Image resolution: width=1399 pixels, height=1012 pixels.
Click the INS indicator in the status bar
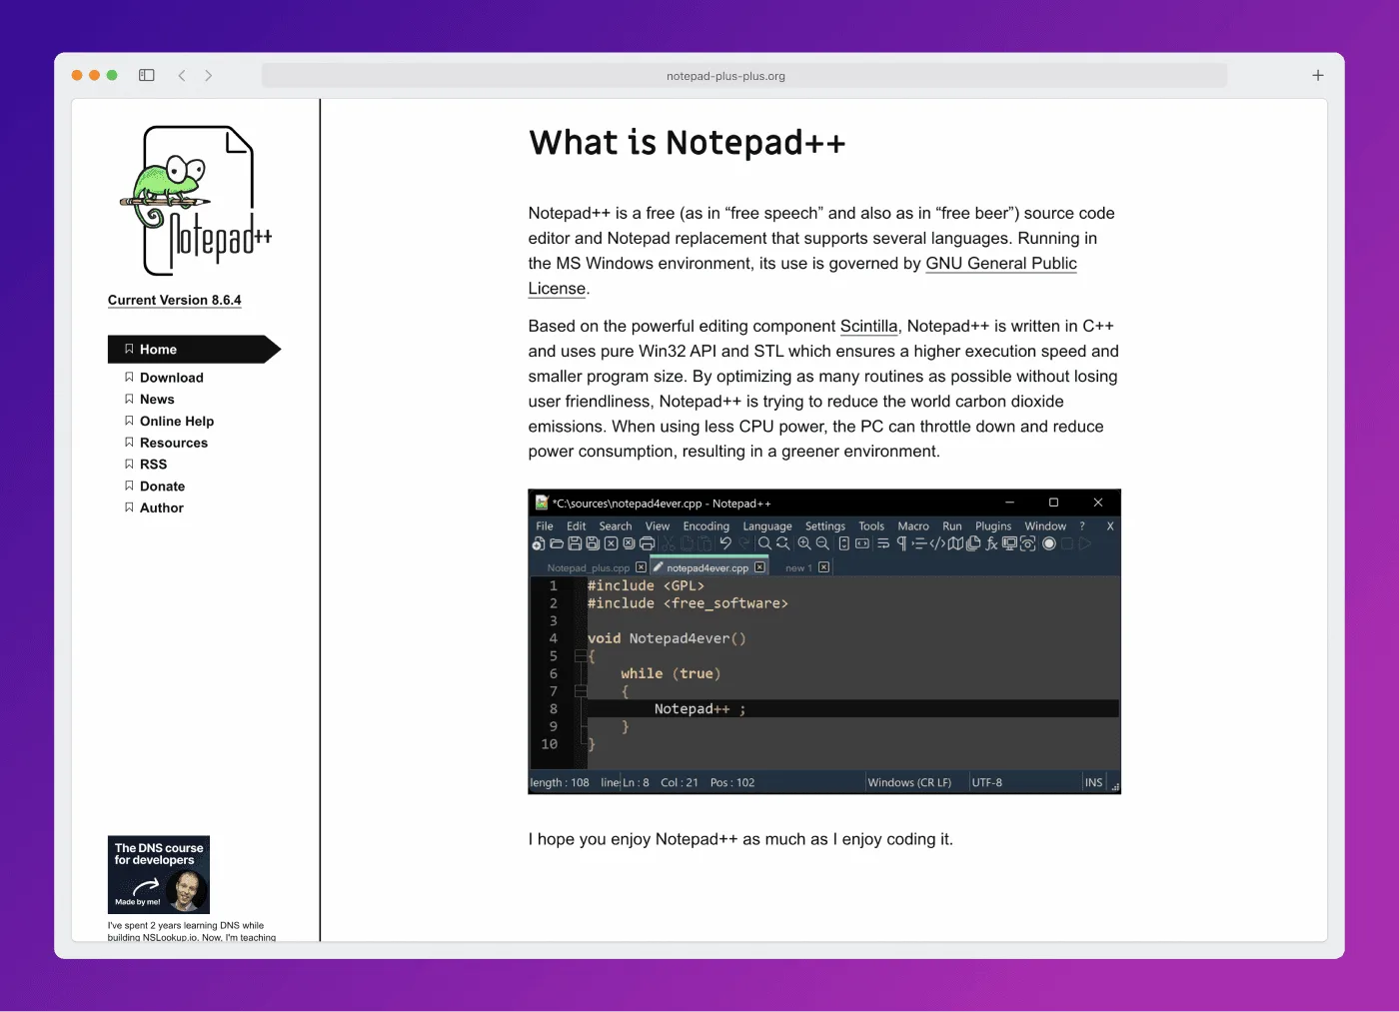pos(1094,782)
